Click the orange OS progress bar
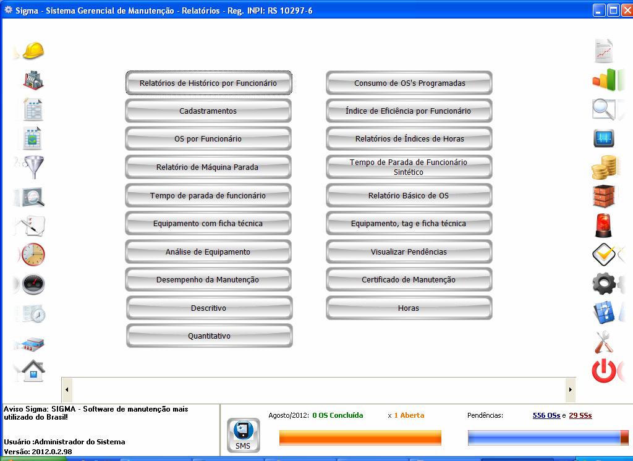Screen dimensions: 633x461 (360, 438)
